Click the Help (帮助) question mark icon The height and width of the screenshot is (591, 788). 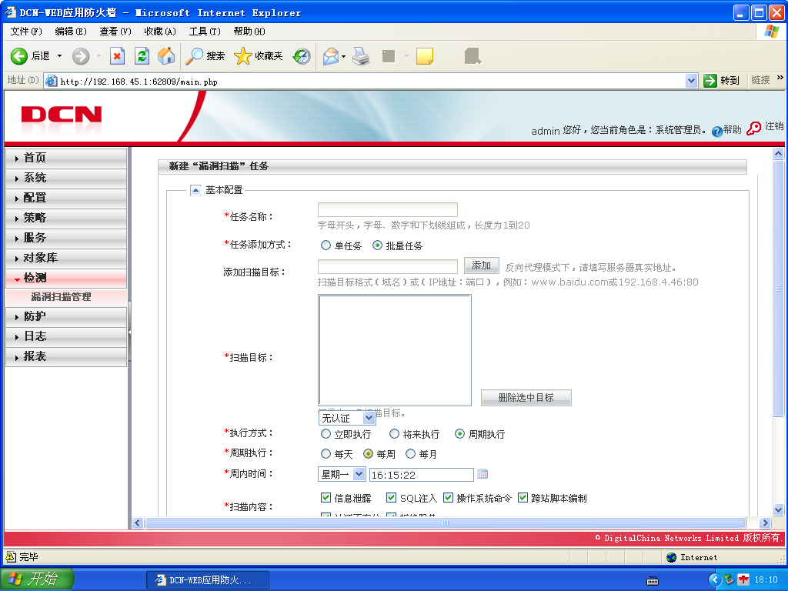(x=716, y=131)
